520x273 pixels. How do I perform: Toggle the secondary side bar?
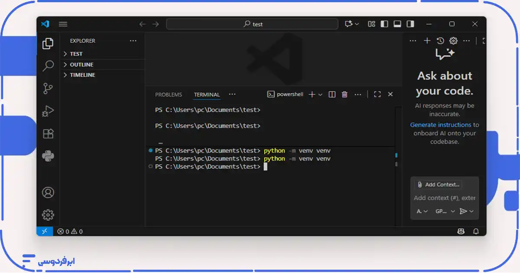point(410,24)
